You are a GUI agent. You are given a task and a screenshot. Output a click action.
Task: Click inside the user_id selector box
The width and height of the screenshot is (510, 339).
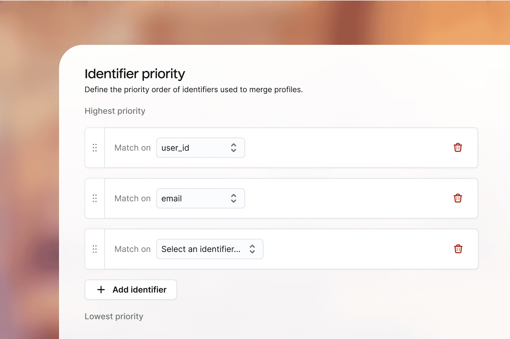click(187, 148)
